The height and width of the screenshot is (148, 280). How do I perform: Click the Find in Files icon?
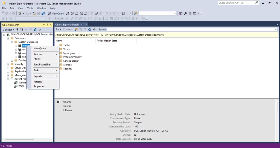pos(136,13)
